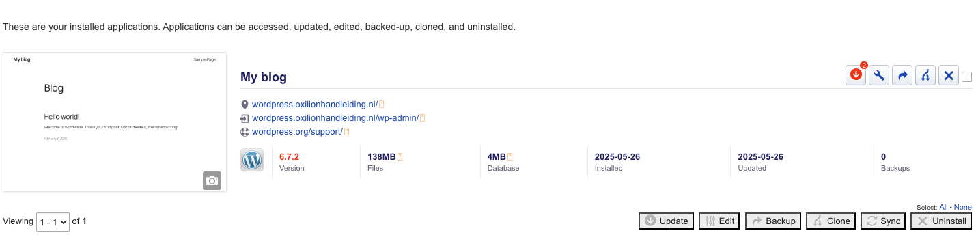Click the red update-available icon with badge
Viewport: 976px width, 250px height.
tap(856, 76)
